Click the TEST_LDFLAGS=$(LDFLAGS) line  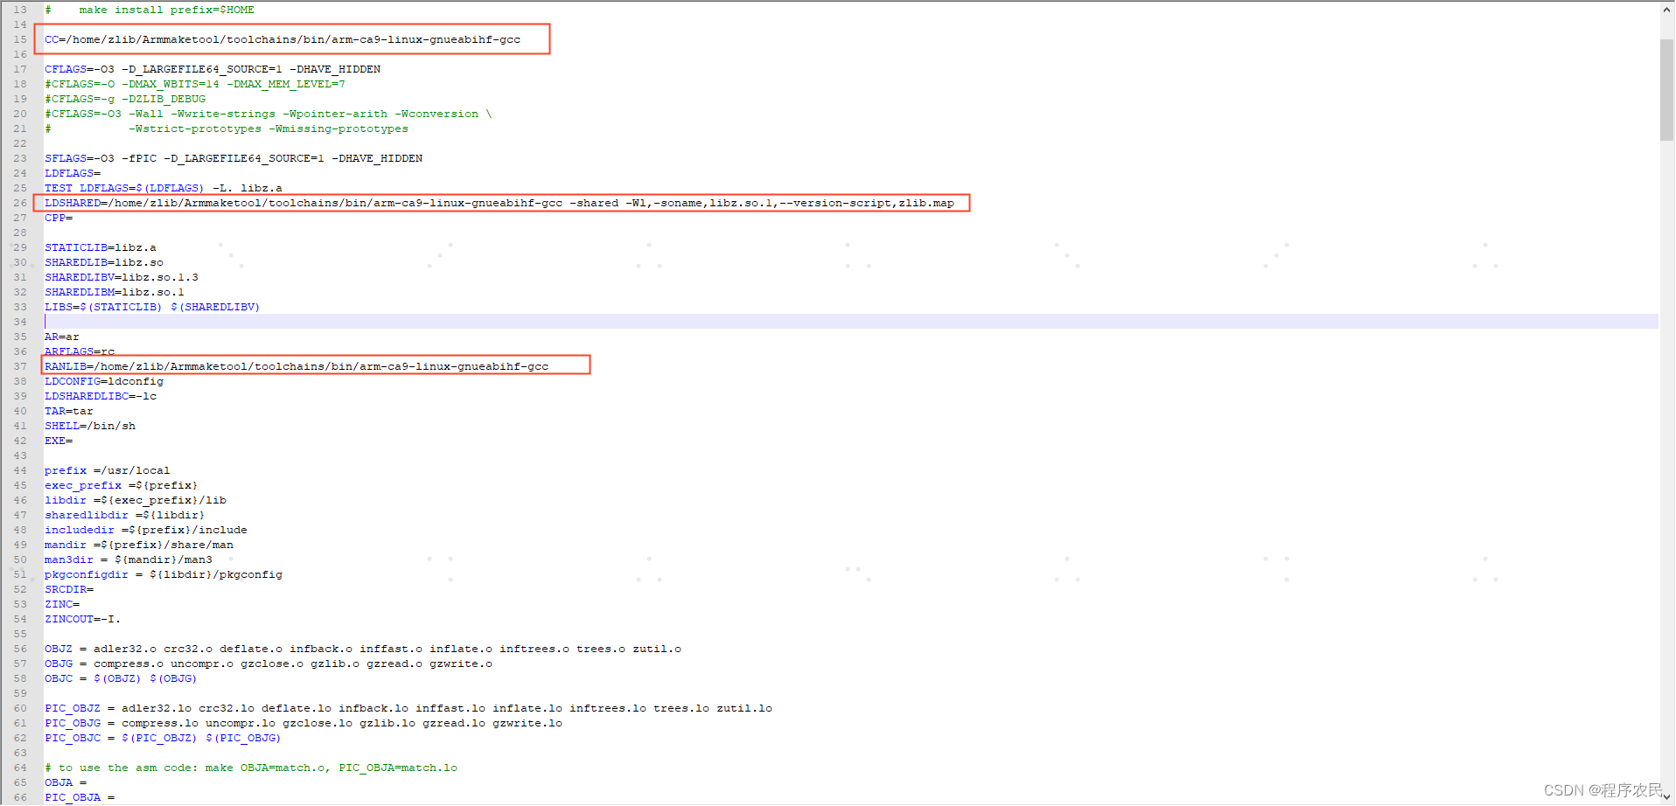164,188
